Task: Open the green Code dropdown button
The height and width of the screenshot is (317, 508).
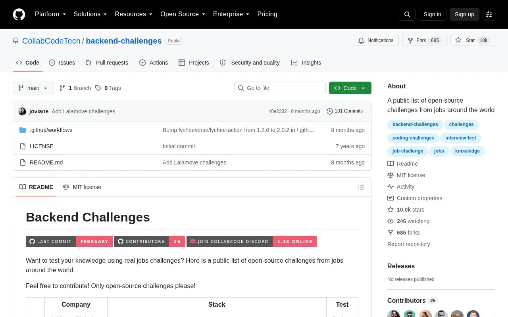Action: tap(350, 88)
